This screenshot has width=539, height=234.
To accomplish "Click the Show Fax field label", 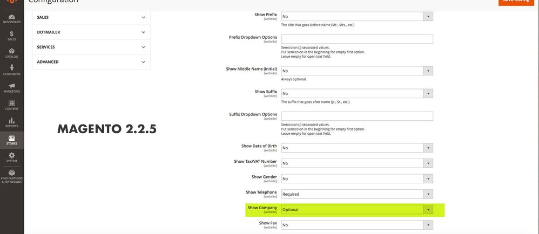I will tap(268, 223).
